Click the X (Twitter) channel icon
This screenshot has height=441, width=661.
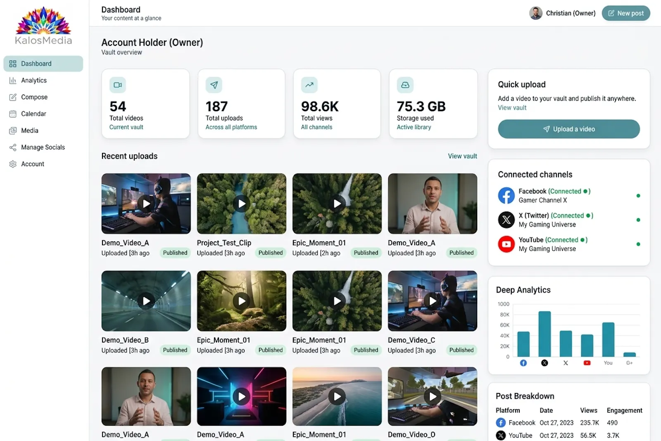coord(506,220)
